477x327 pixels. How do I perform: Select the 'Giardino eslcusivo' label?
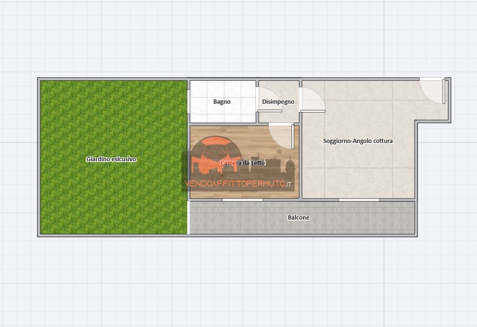111,159
